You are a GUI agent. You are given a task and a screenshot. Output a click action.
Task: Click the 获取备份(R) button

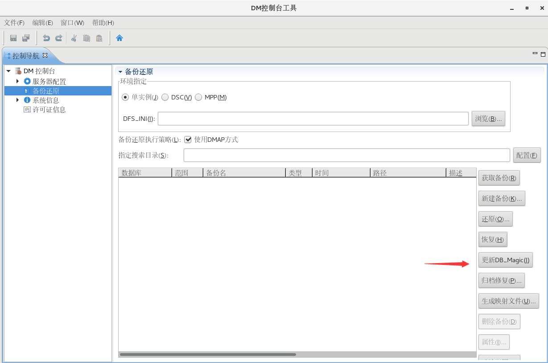(499, 177)
